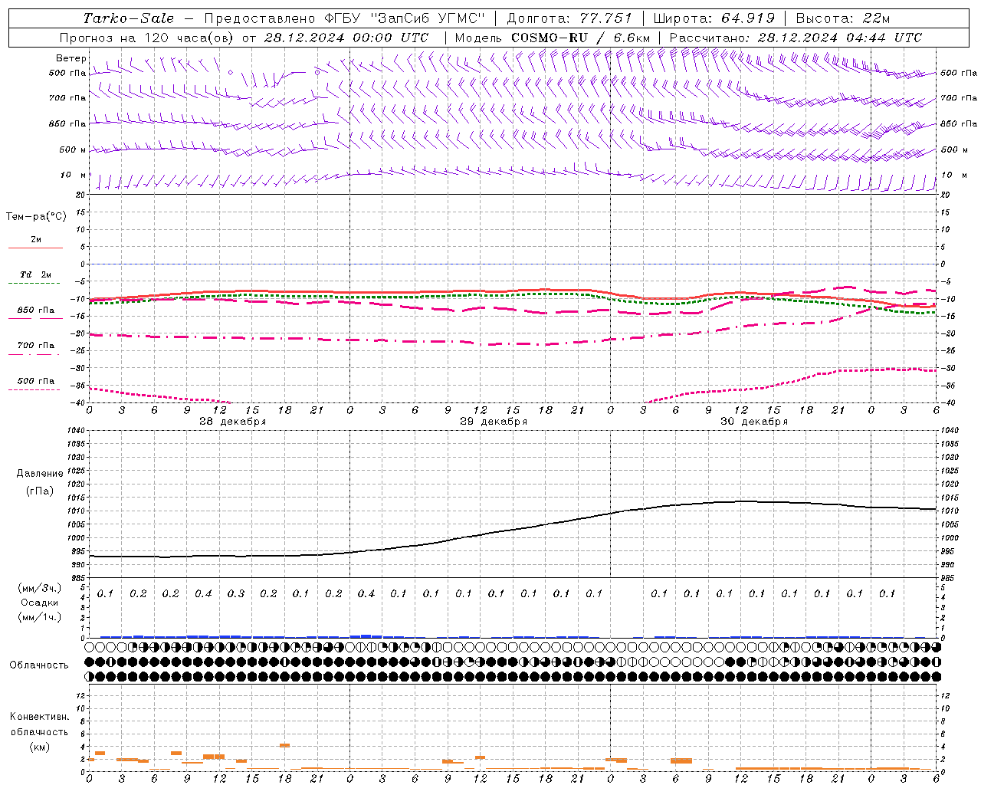
Task: Click the dotted legend line under 500 гПа legend
Action: click(x=34, y=390)
